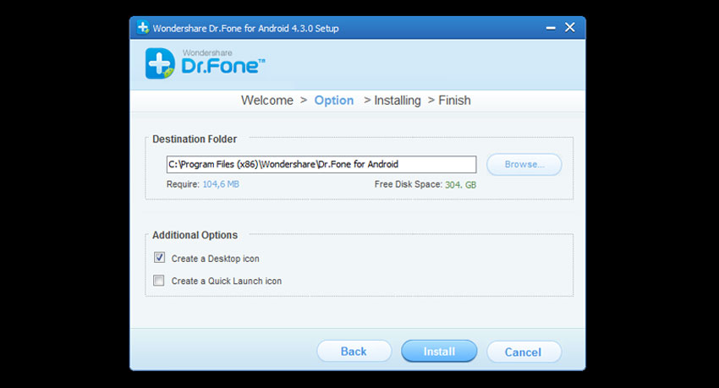Click the Require label
Image resolution: width=719 pixels, height=388 pixels.
pos(183,184)
